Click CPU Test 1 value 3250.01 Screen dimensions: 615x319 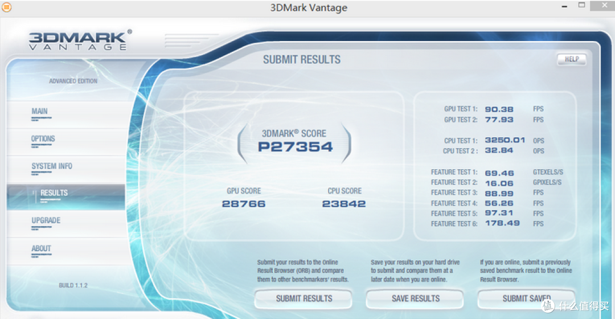(x=505, y=140)
